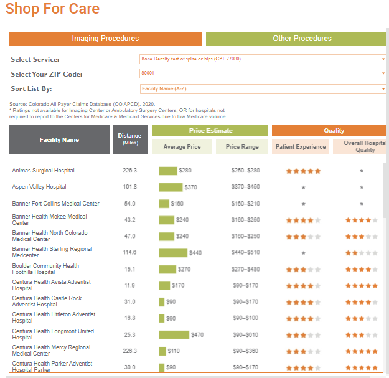Click Banner Fort Collins overall quality asterisk
The height and width of the screenshot is (378, 389).
[362, 204]
